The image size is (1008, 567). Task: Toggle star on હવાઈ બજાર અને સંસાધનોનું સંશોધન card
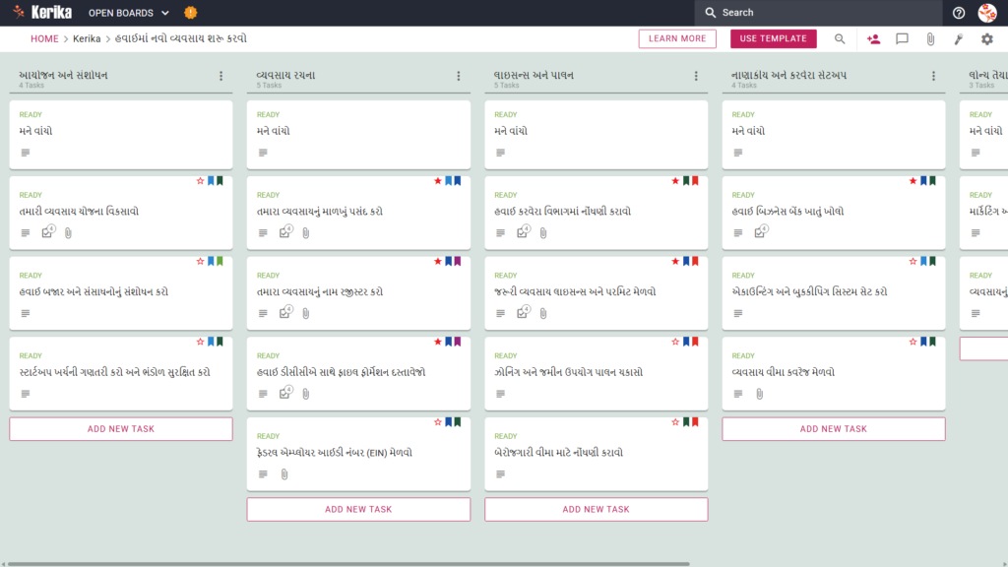pos(200,262)
